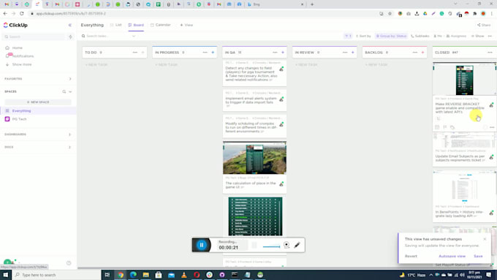Image resolution: width=497 pixels, height=280 pixels.
Task: Switch to the List view tab
Action: pos(116,25)
